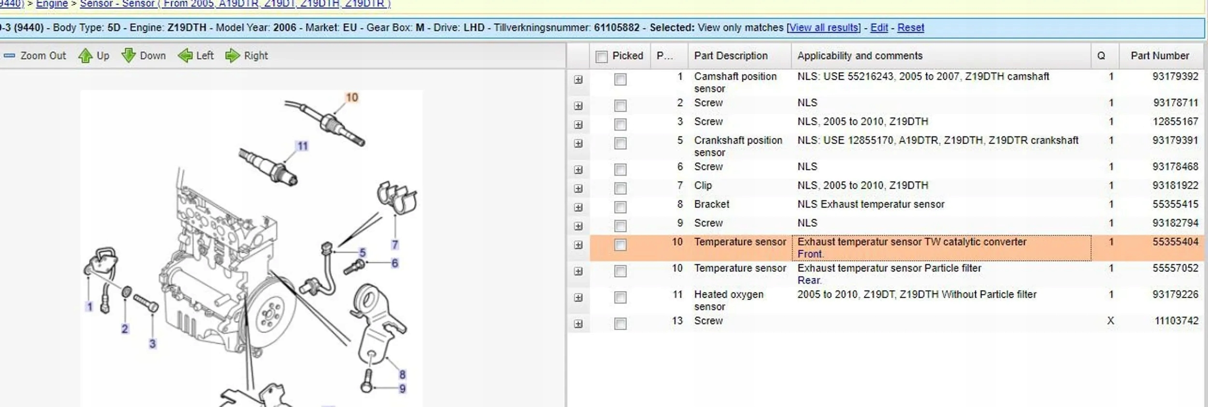Screen dimensions: 1208x407
Task: Check the Camshaft position sensor row
Action: coord(620,79)
